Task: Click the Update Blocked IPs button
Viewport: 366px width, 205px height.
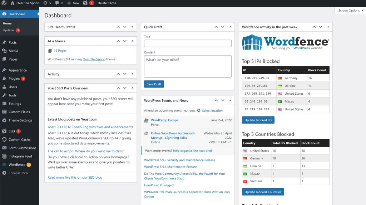Action: point(258,120)
